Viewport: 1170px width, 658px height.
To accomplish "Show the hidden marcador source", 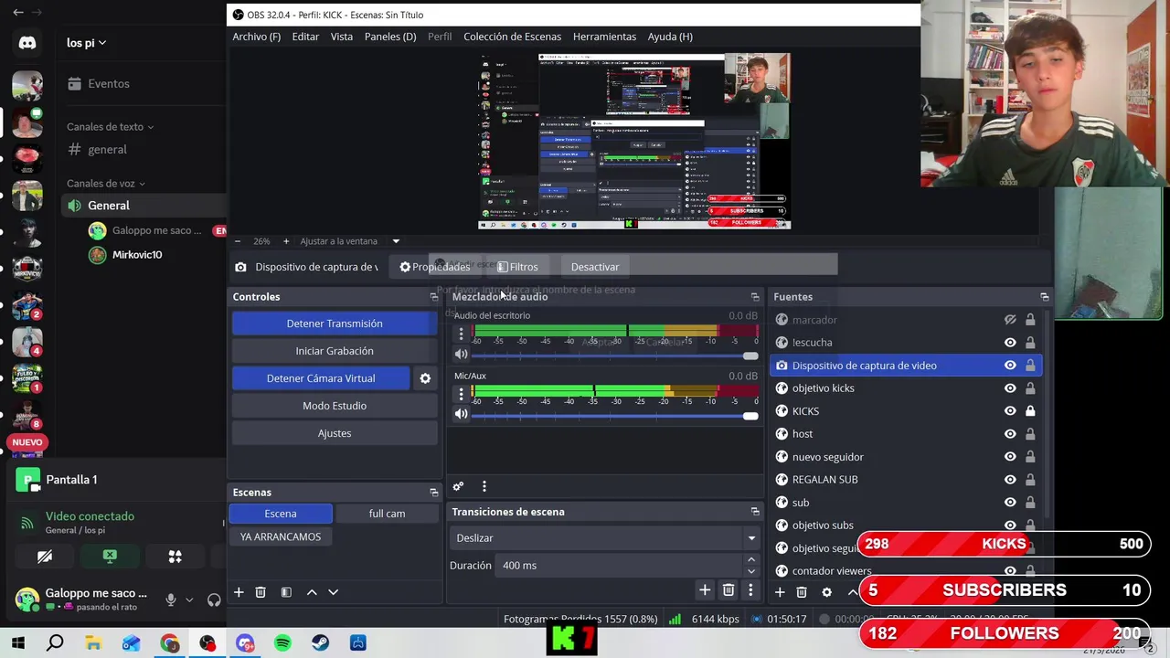I will [1010, 320].
